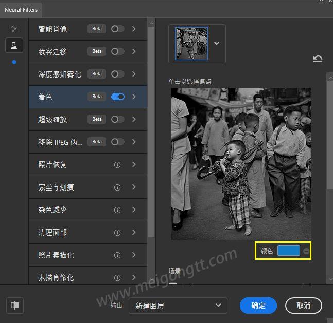The width and height of the screenshot is (333, 323).
Task: Click the black-and-white street photo thumbnail
Action: 191,44
